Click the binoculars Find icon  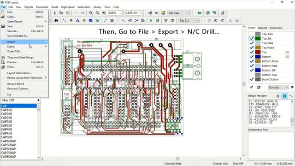tap(56, 20)
